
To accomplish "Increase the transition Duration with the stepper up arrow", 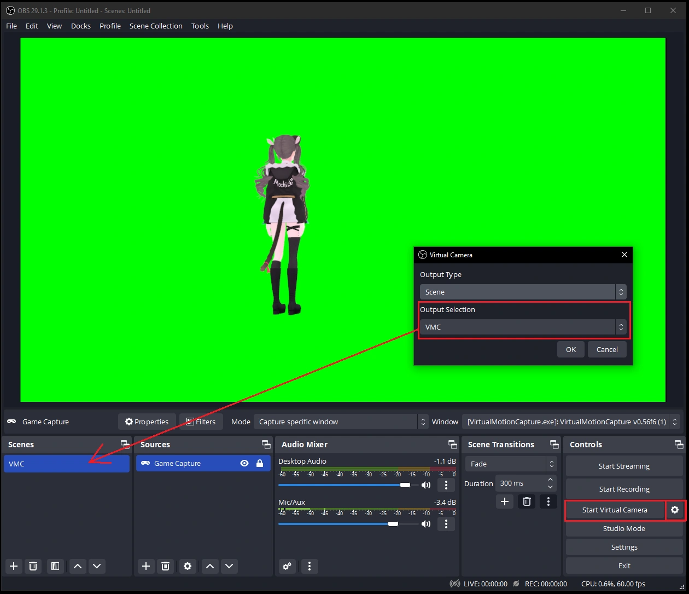I will pyautogui.click(x=551, y=480).
